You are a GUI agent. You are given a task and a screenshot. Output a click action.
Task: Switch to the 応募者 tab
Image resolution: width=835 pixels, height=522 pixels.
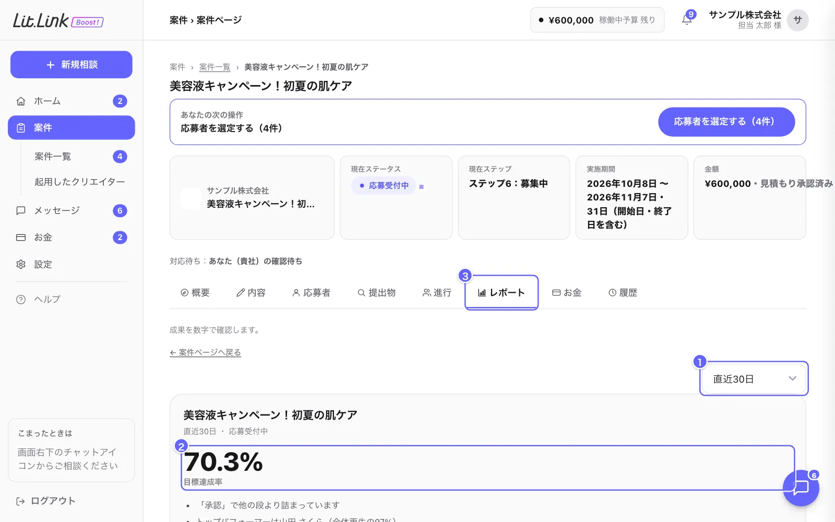[x=312, y=293]
